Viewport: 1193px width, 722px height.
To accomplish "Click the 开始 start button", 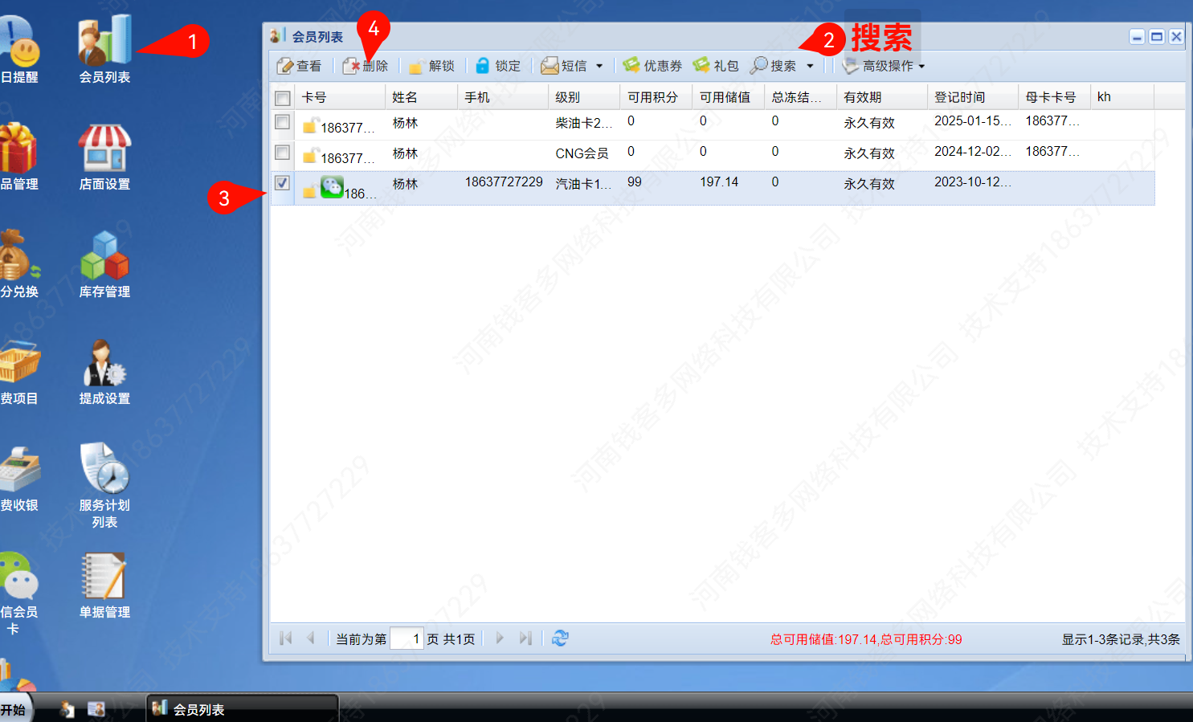I will pos(14,709).
